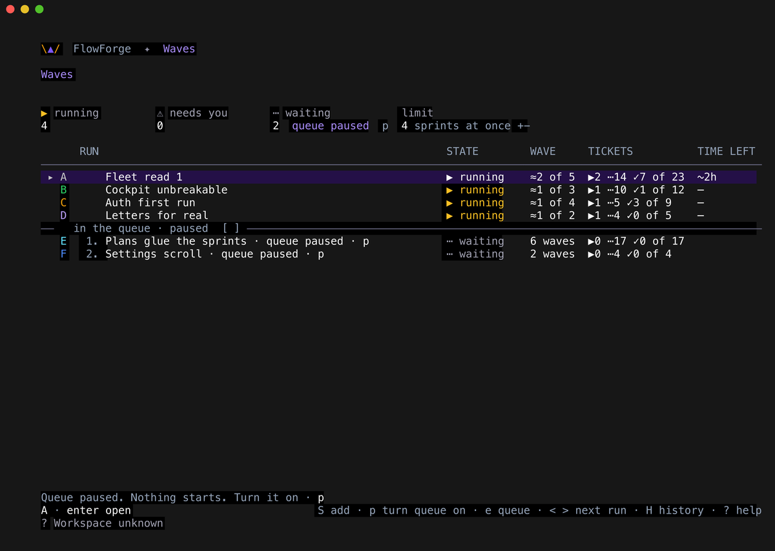This screenshot has width=775, height=551.
Task: Click the letter C badge of Auth first run
Action: 63,203
